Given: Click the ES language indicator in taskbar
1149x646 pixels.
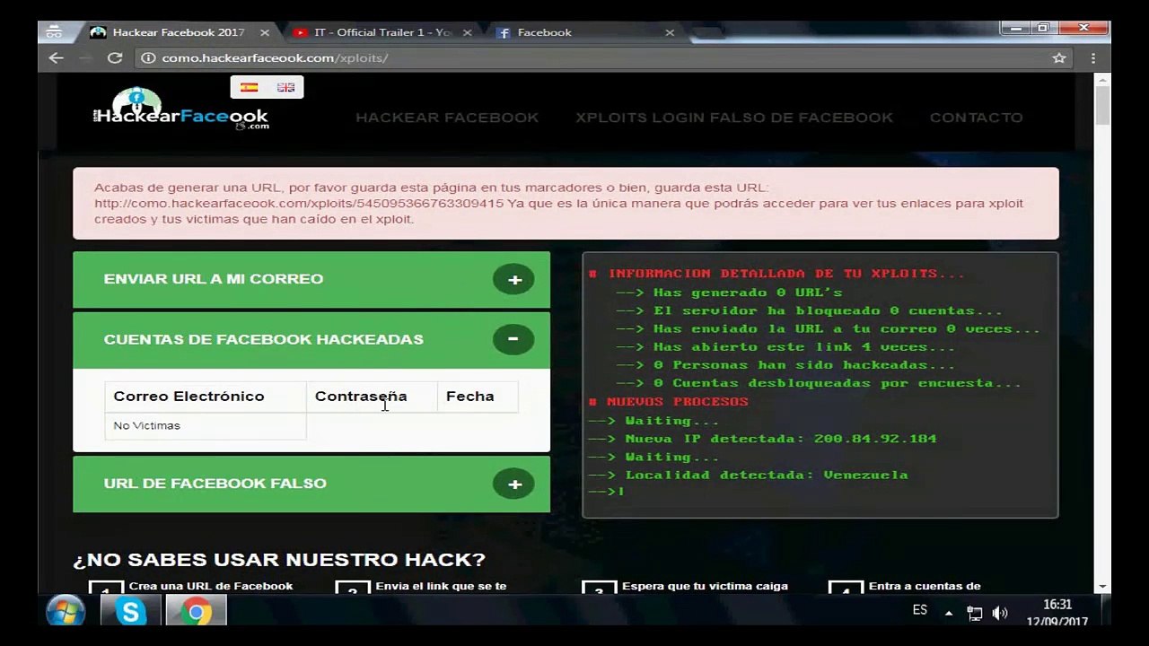Looking at the screenshot, I should click(x=919, y=609).
